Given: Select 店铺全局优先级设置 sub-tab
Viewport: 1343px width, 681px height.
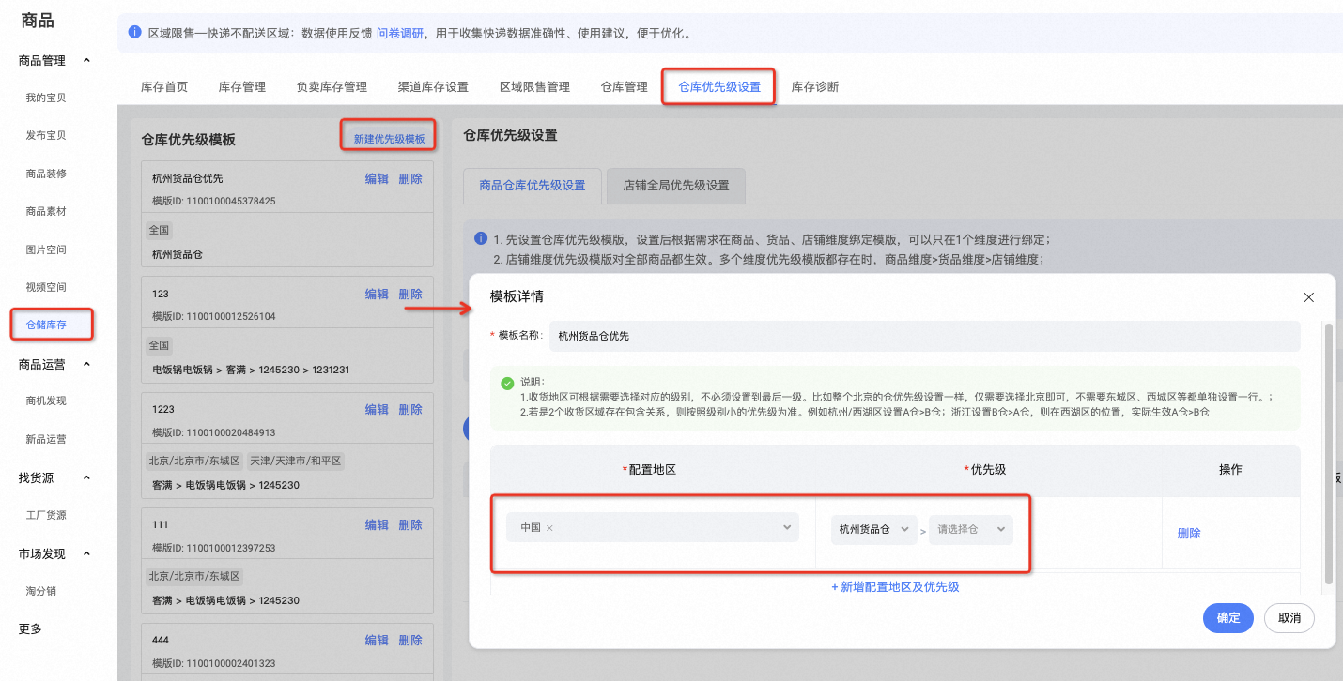Looking at the screenshot, I should tap(676, 186).
